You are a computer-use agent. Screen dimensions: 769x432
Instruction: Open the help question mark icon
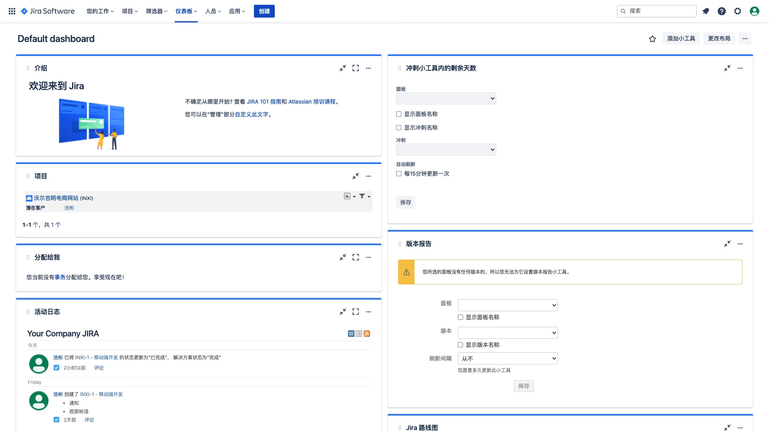[722, 11]
